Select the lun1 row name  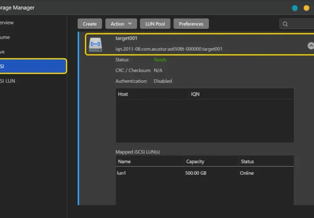tap(121, 173)
